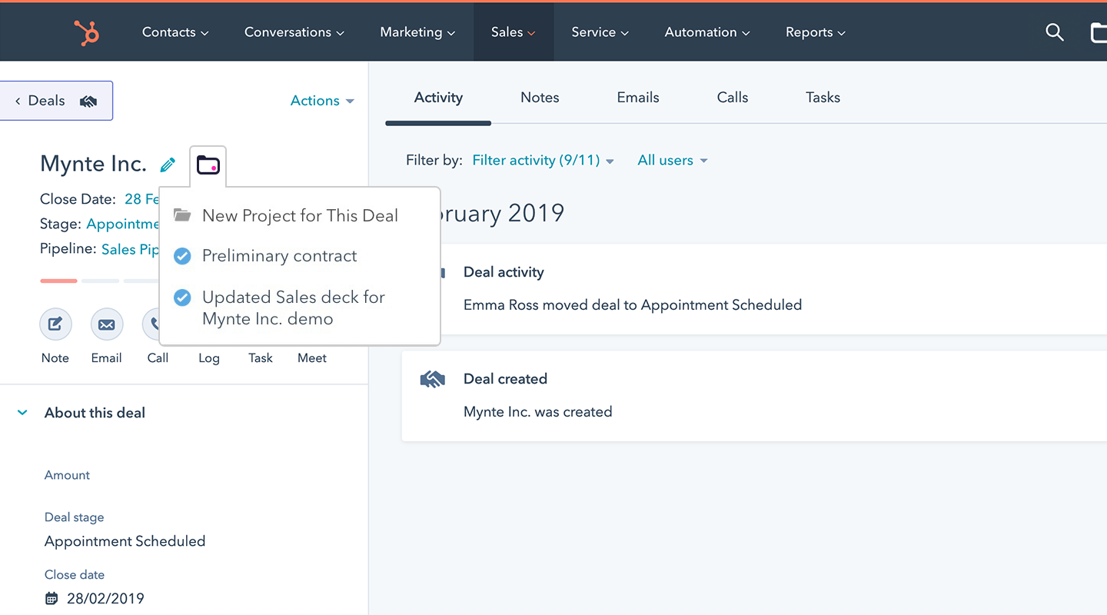The height and width of the screenshot is (615, 1107).
Task: Select New Project for This Deal
Action: pyautogui.click(x=300, y=216)
